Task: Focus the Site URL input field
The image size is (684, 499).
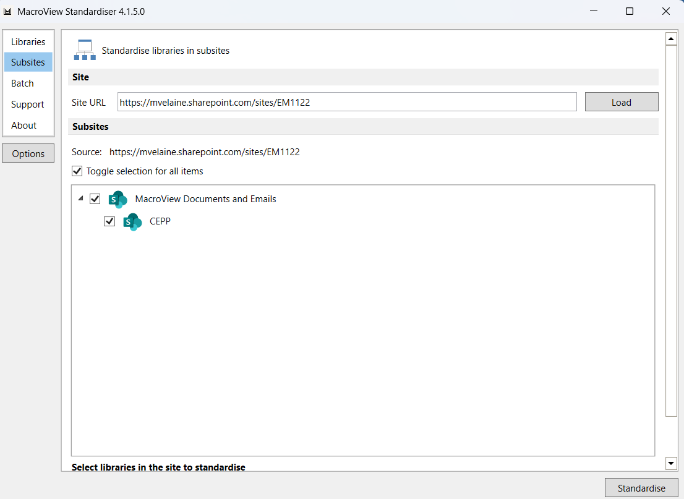Action: click(347, 102)
